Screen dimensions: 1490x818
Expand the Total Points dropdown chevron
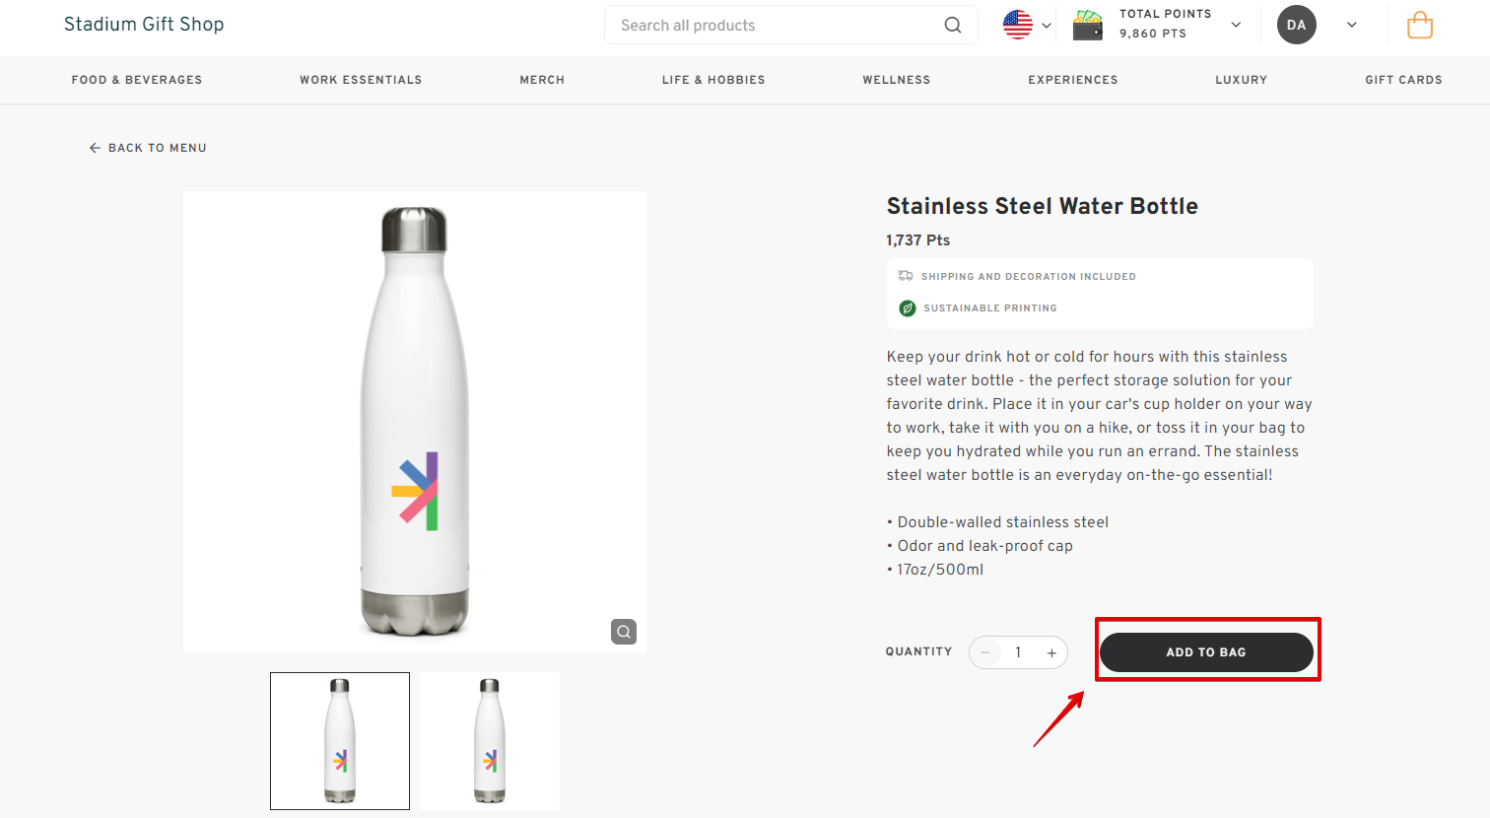(x=1236, y=25)
